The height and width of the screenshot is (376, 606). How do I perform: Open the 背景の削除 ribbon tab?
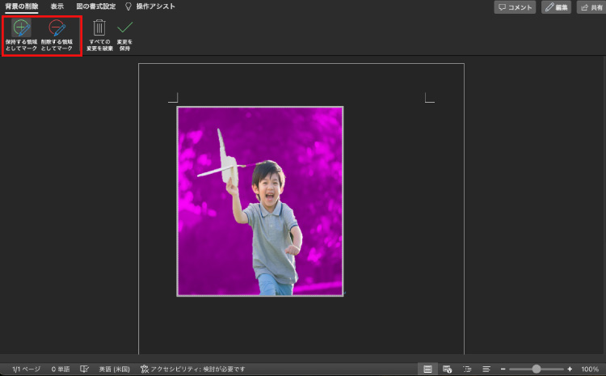click(x=22, y=6)
